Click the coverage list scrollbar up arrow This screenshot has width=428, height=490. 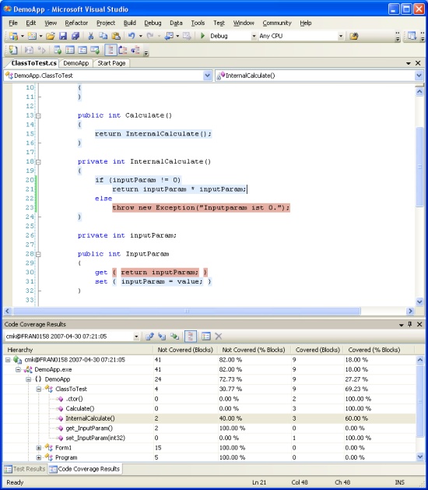(x=420, y=360)
